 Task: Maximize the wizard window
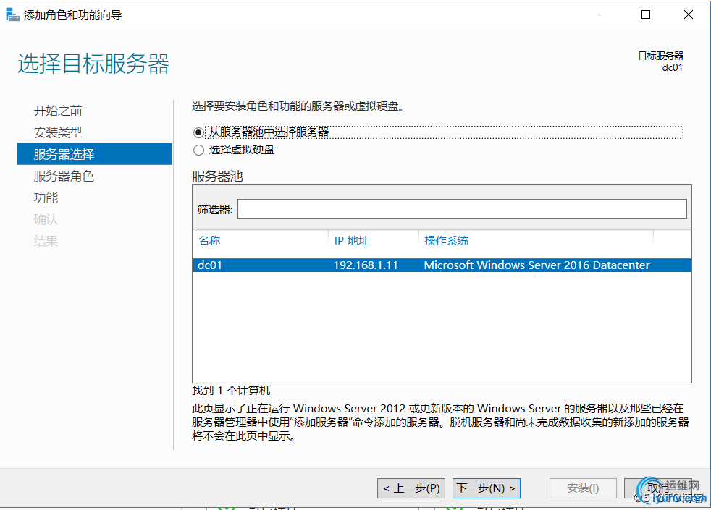(x=646, y=14)
